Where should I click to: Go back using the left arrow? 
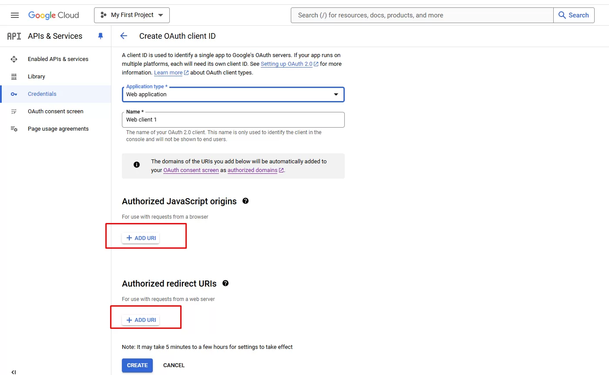[124, 36]
